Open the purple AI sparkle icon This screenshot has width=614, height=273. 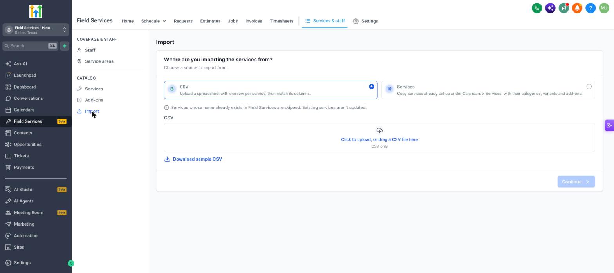point(550,8)
